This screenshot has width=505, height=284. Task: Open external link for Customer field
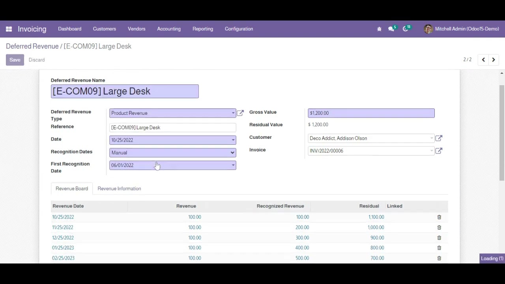(439, 138)
